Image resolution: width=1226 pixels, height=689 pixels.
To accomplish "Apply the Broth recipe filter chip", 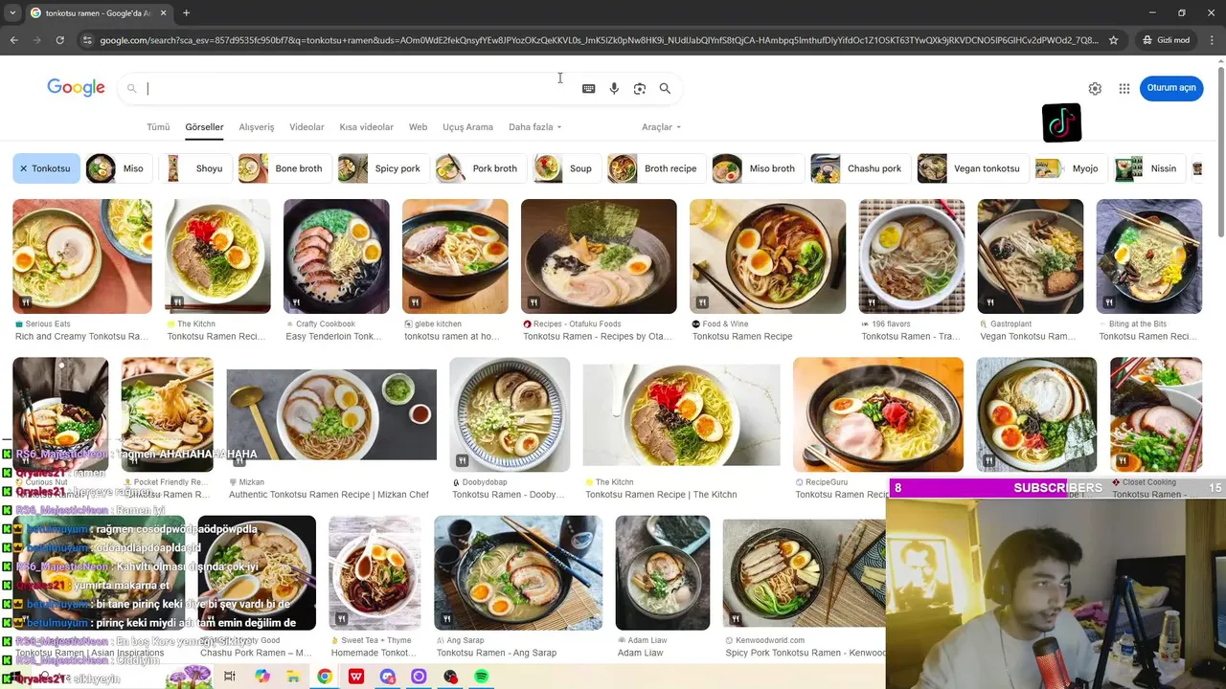I will (x=656, y=168).
